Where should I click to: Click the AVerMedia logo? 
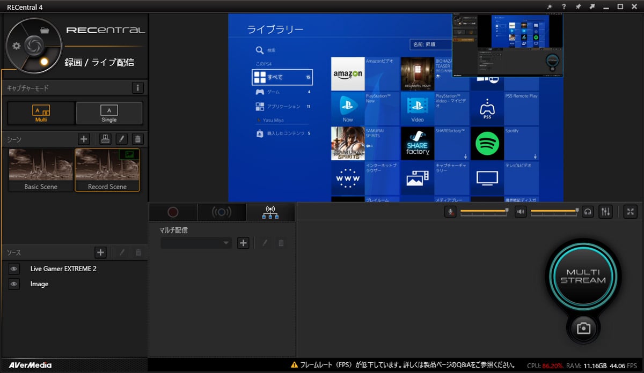click(30, 365)
